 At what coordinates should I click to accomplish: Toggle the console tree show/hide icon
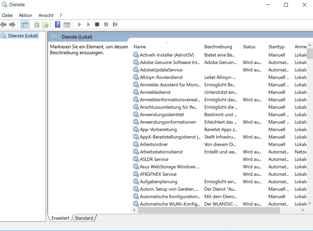click(25, 25)
